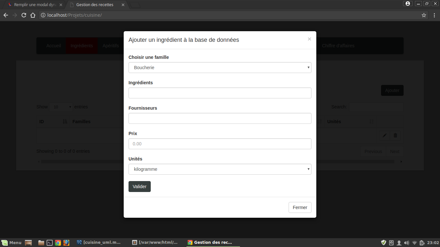Open the Ingrédients navigation item
Image resolution: width=440 pixels, height=247 pixels.
(x=82, y=46)
